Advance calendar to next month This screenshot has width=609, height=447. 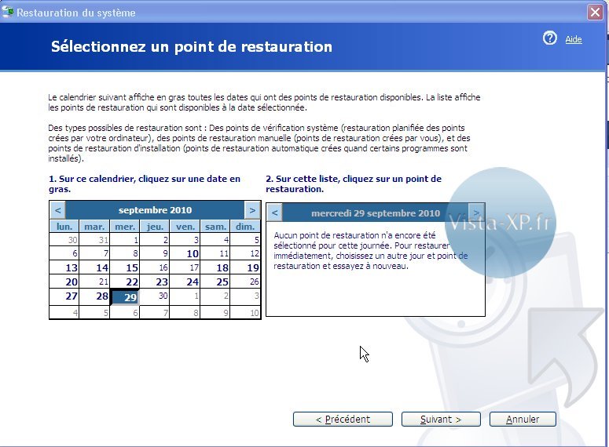(x=251, y=210)
